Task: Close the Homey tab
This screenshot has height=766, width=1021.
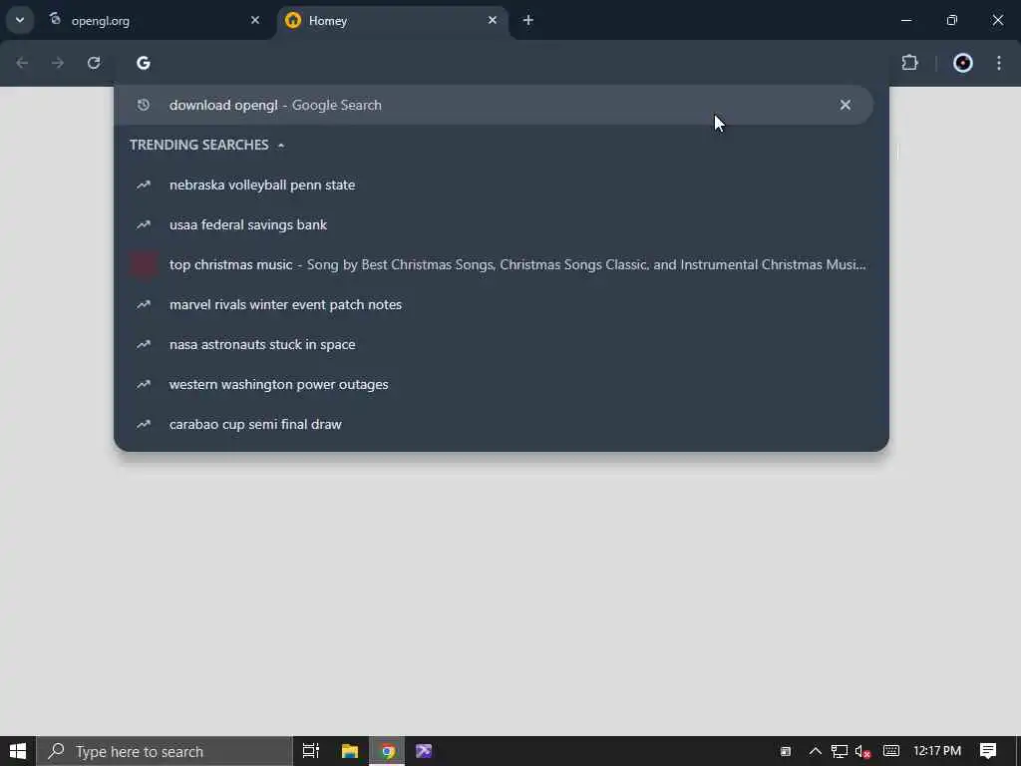Action: (x=493, y=20)
